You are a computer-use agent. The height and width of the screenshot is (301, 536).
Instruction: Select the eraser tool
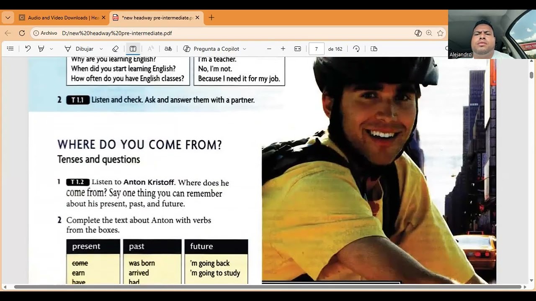tap(116, 49)
